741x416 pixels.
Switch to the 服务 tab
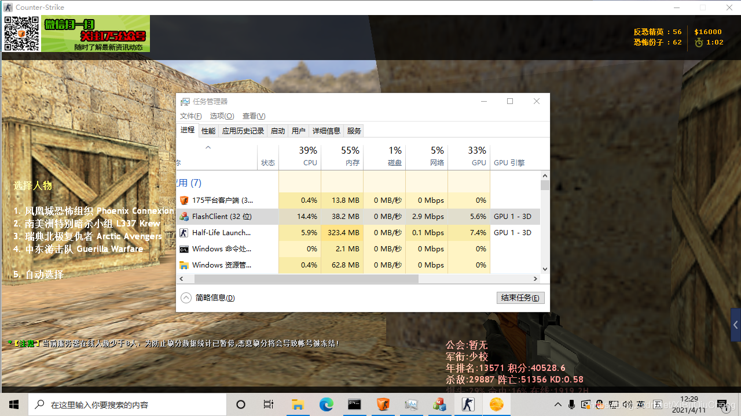(354, 131)
